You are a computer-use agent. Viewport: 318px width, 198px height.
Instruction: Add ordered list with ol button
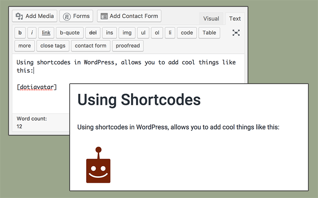157,33
